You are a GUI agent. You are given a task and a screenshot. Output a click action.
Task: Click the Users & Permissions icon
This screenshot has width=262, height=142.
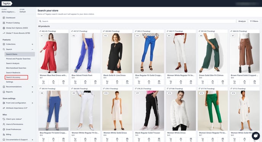point(4,124)
